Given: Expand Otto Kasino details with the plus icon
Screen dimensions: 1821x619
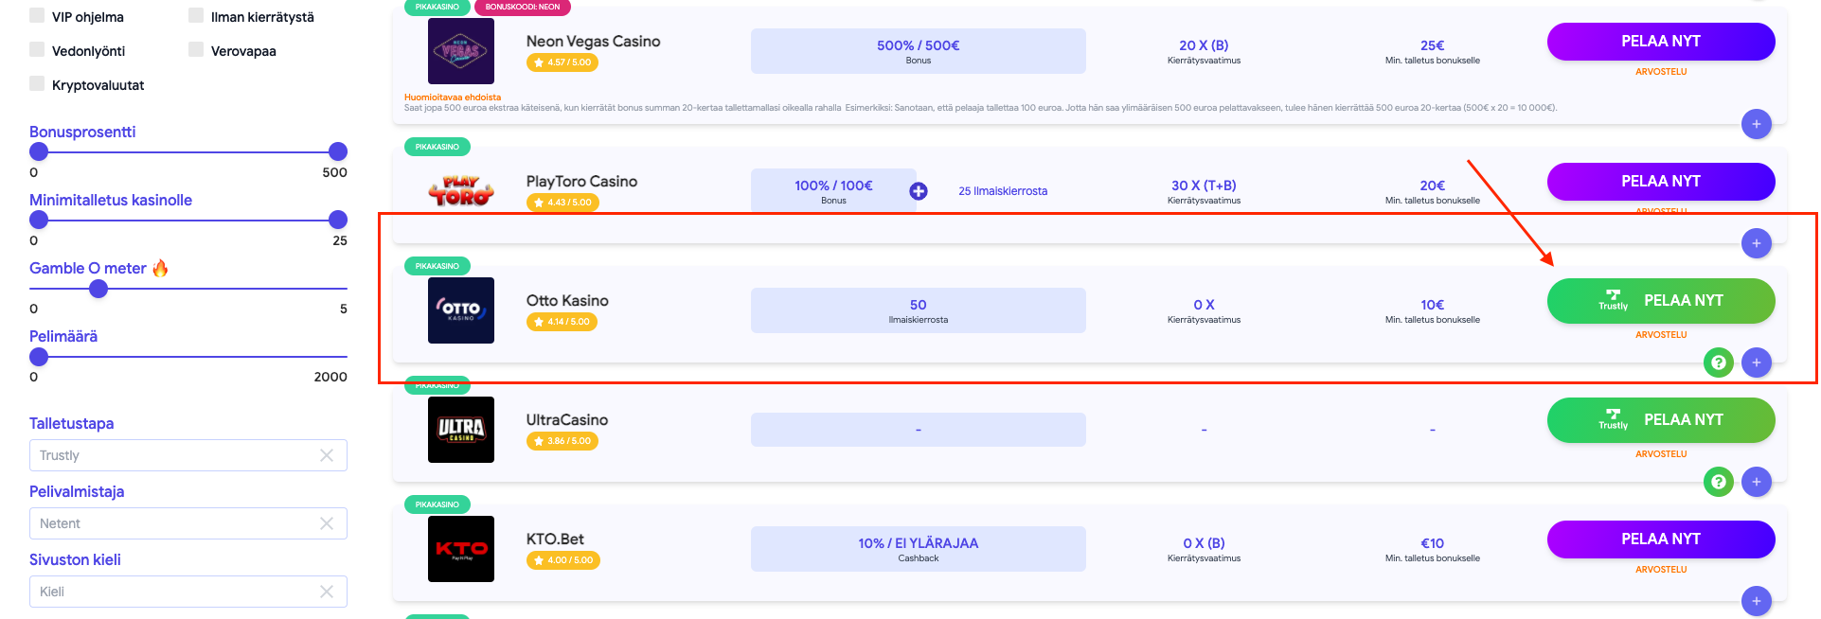Looking at the screenshot, I should (1757, 363).
